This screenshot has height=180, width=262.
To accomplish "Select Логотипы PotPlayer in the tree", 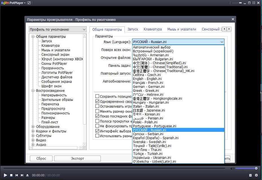I will pos(57,72).
